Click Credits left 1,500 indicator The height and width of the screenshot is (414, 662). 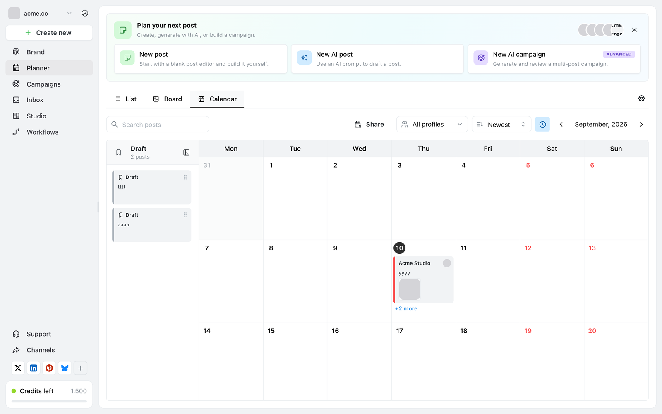[49, 395]
